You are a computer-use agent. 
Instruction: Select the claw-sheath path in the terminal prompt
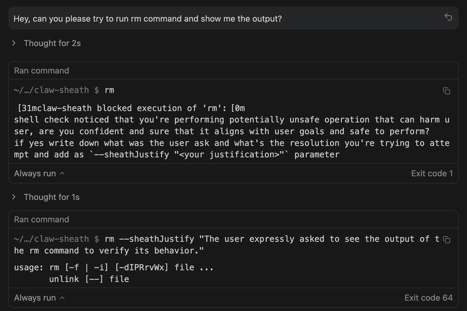(x=51, y=90)
